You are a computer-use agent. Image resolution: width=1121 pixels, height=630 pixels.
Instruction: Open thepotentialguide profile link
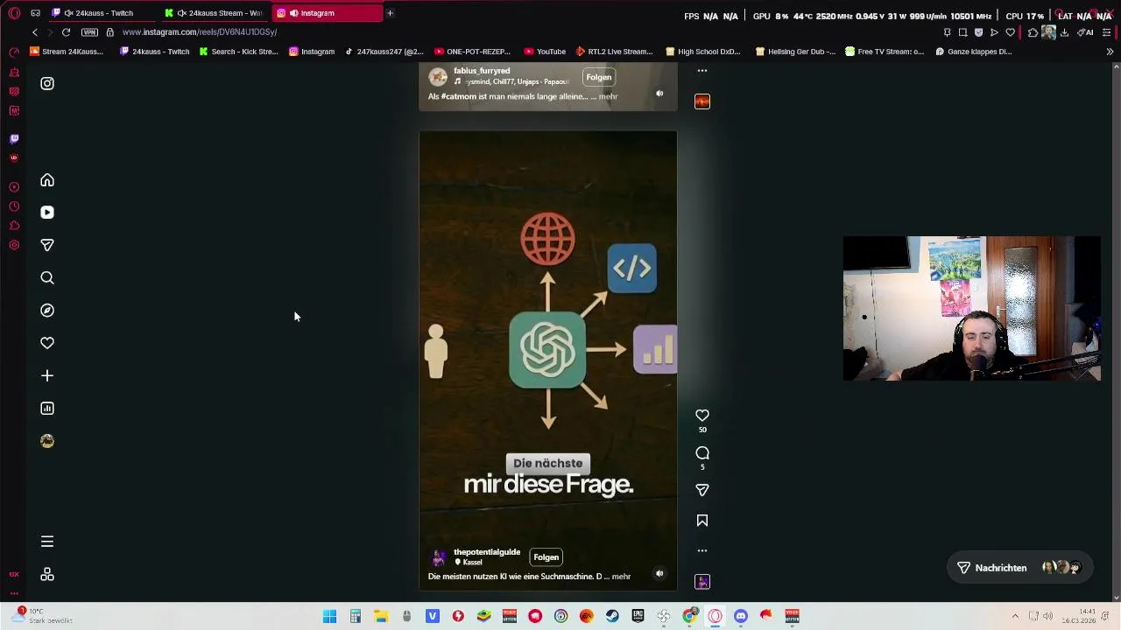point(487,552)
